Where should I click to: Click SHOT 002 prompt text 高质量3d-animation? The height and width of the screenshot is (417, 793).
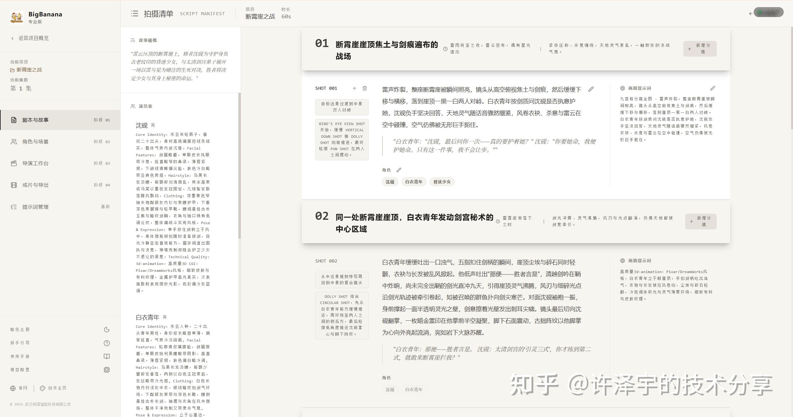click(x=666, y=285)
